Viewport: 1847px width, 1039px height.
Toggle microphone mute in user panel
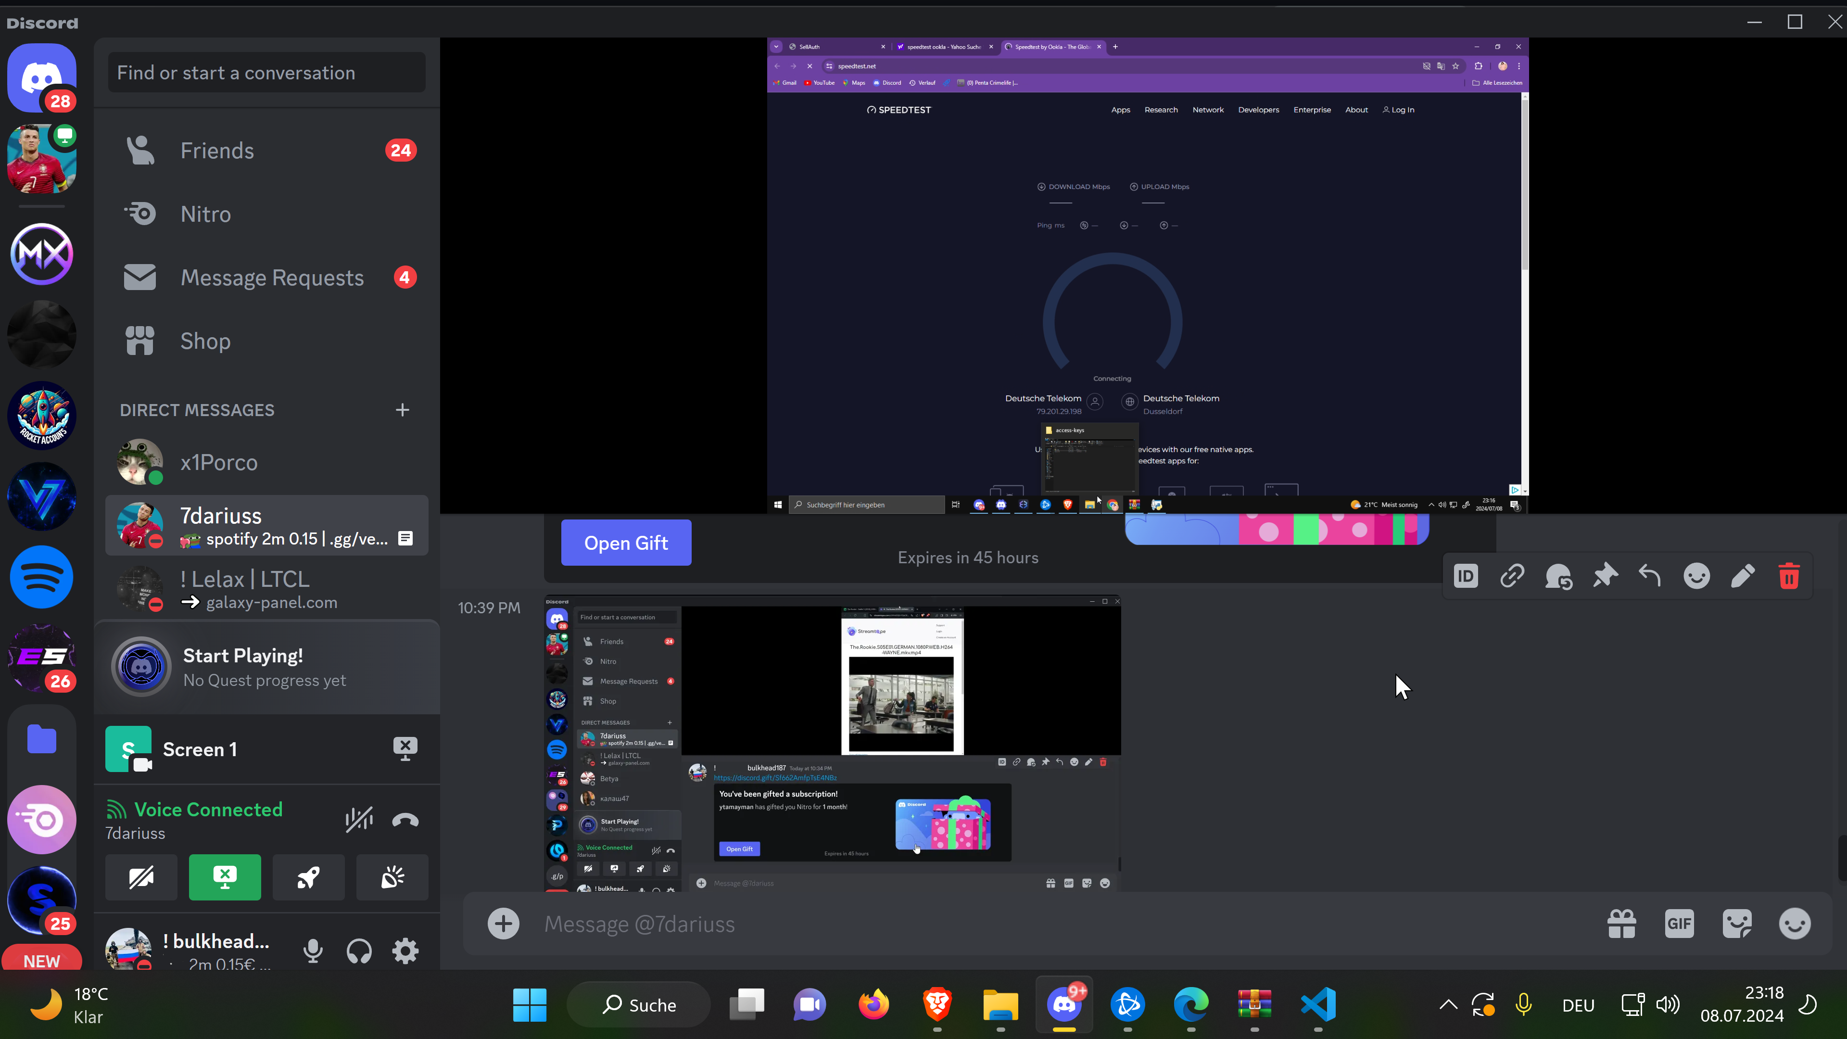pyautogui.click(x=313, y=951)
